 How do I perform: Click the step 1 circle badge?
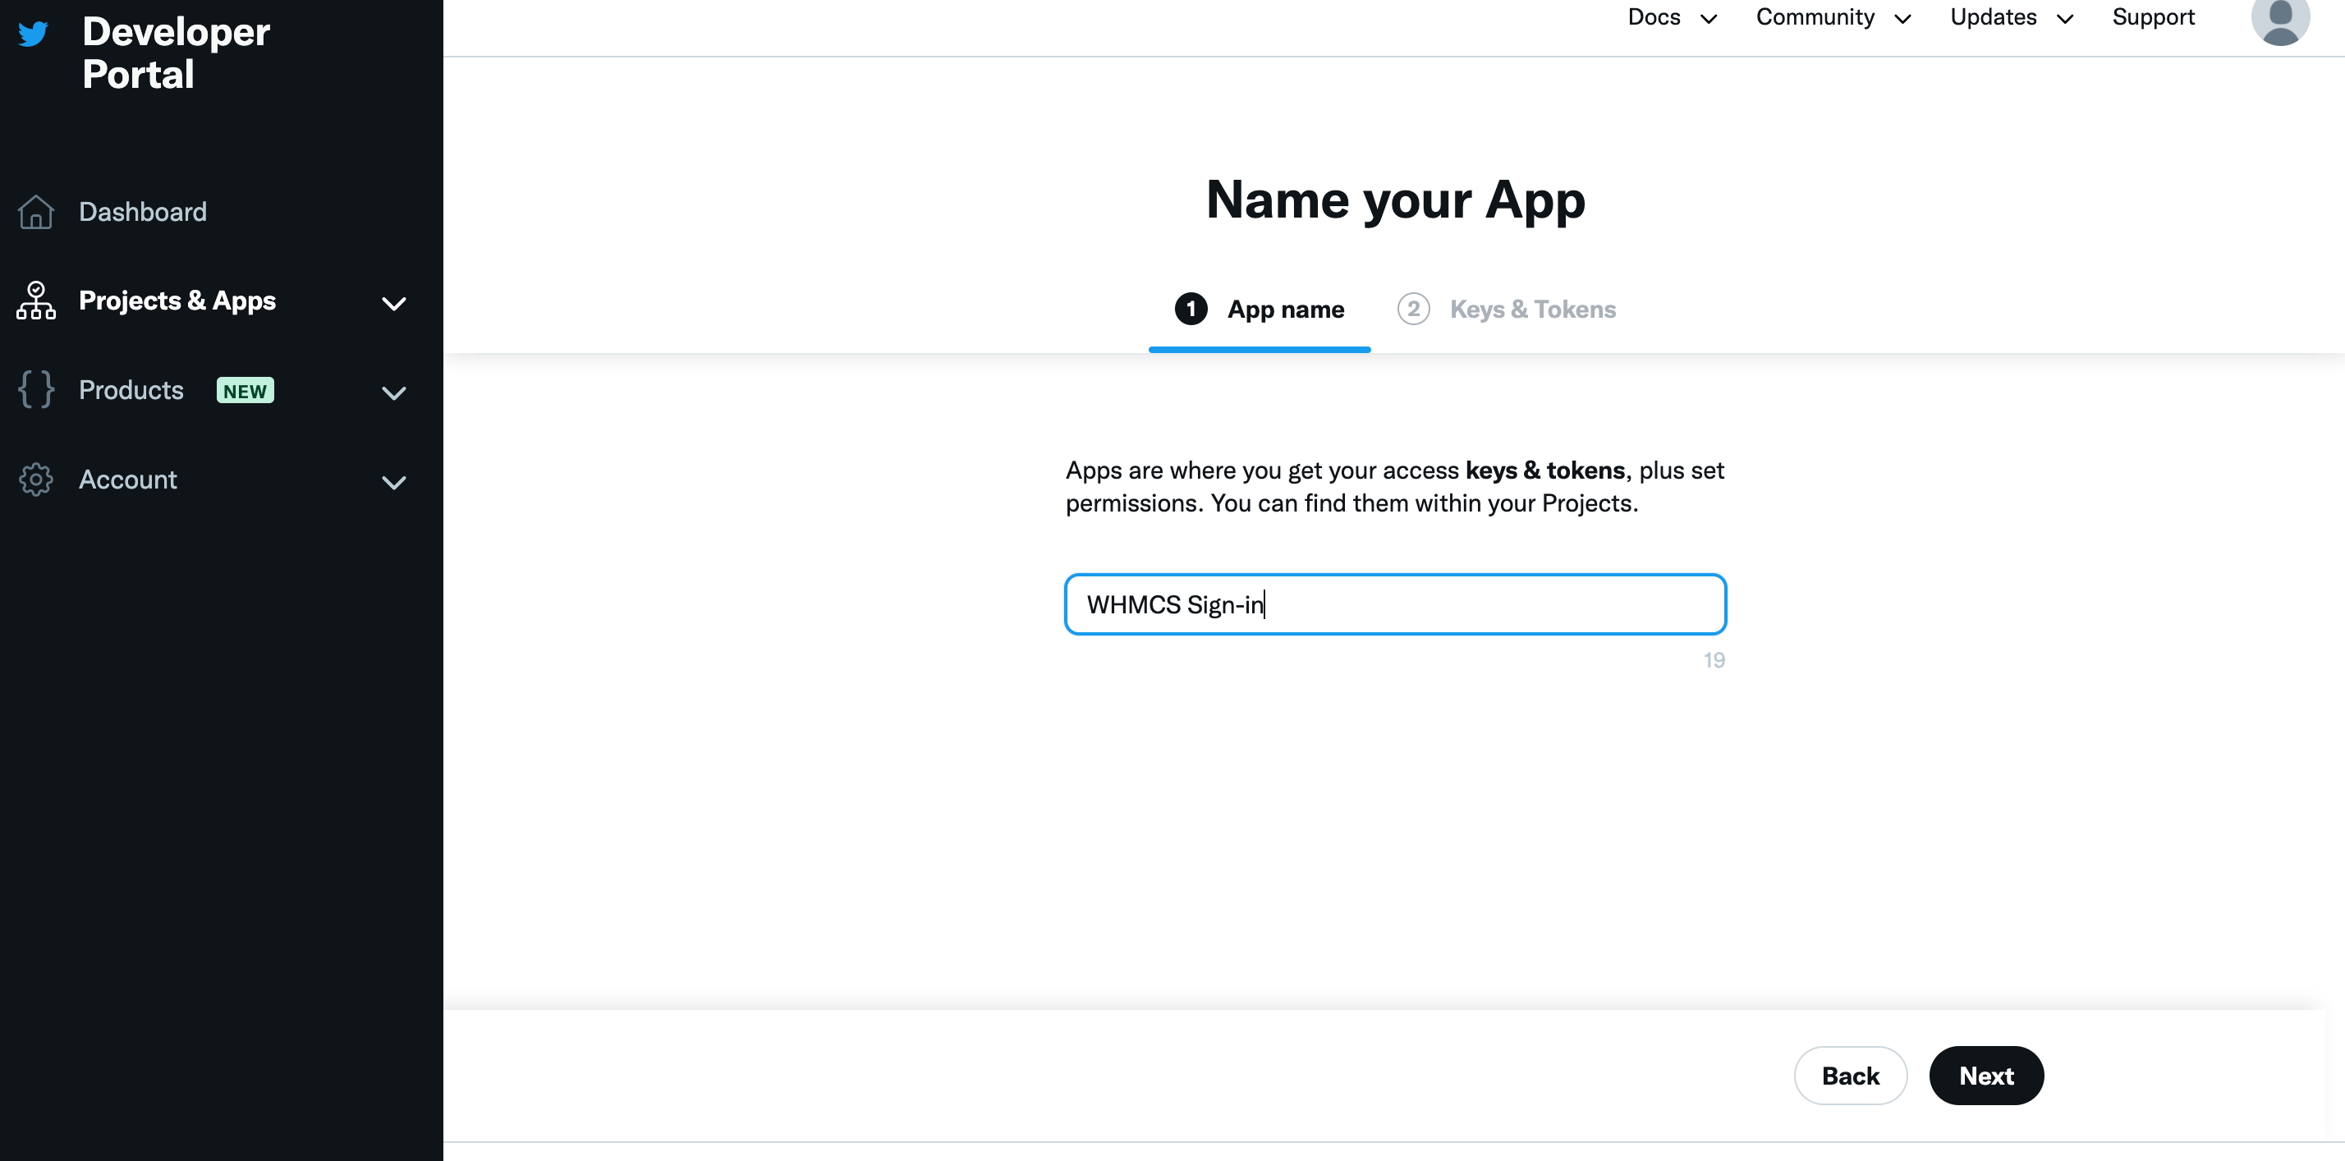click(x=1191, y=309)
